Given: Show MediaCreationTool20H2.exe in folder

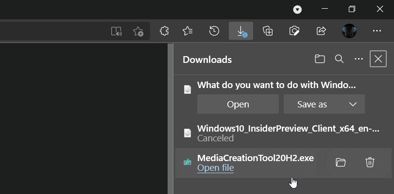Looking at the screenshot, I should [x=341, y=163].
